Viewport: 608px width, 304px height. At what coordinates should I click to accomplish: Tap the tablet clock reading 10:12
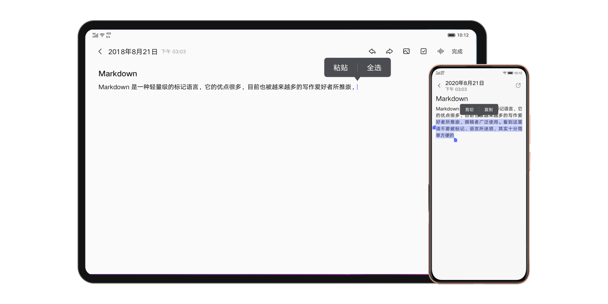click(463, 35)
